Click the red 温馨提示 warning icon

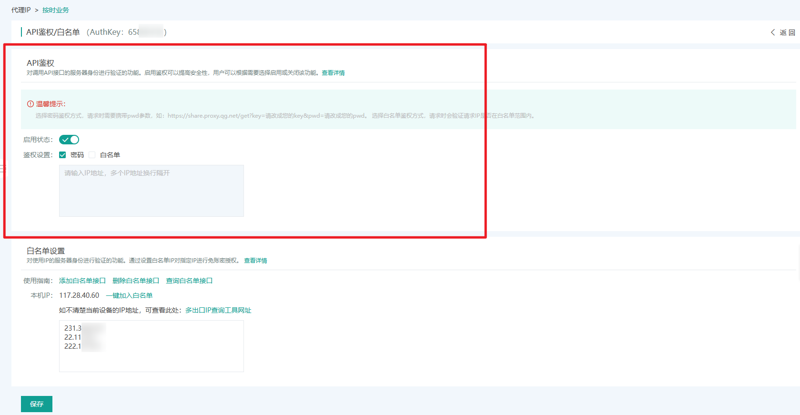pos(30,104)
